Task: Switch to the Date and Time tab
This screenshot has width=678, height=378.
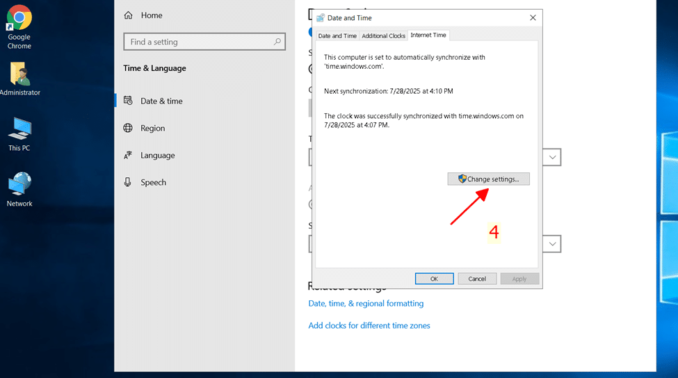Action: coord(337,35)
